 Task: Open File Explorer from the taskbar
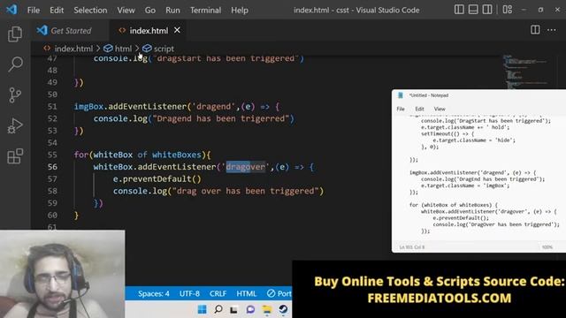[267, 309]
